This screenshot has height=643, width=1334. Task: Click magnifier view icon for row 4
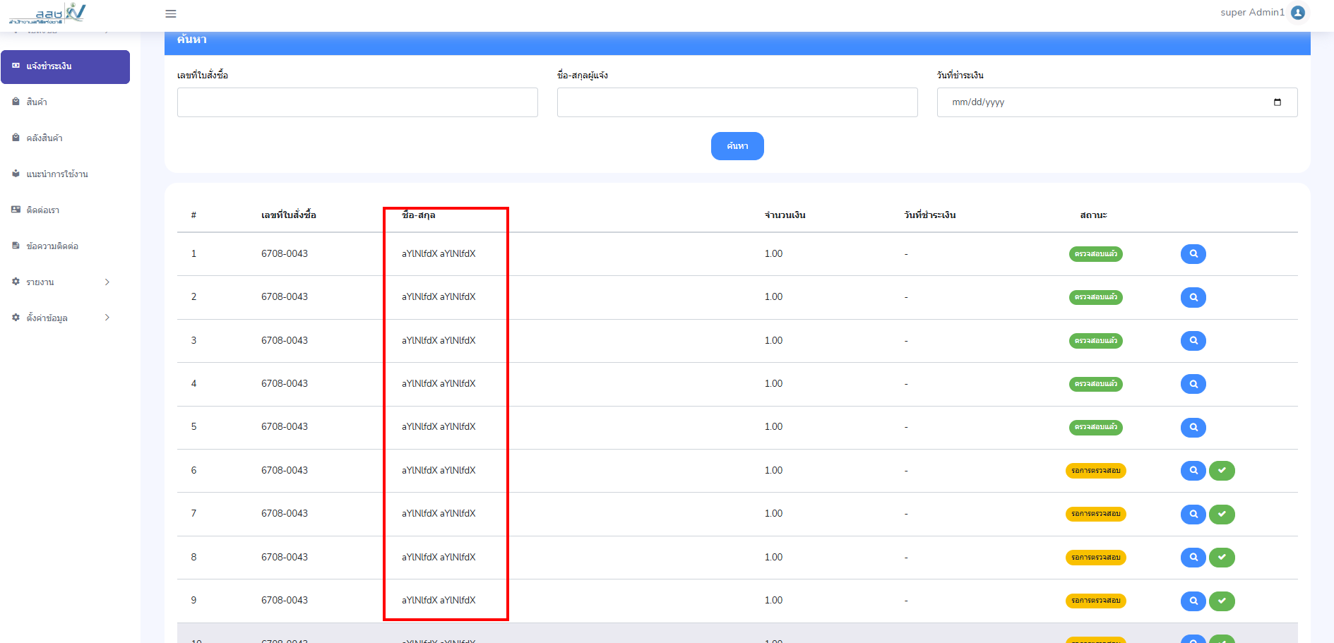(x=1193, y=384)
